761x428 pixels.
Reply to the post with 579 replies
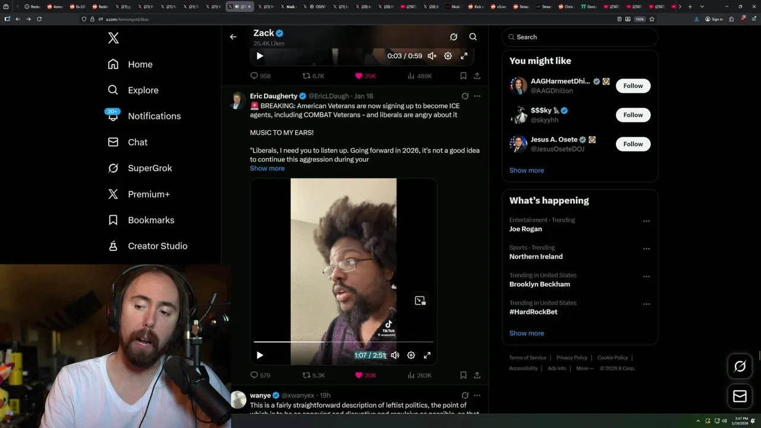(260, 375)
